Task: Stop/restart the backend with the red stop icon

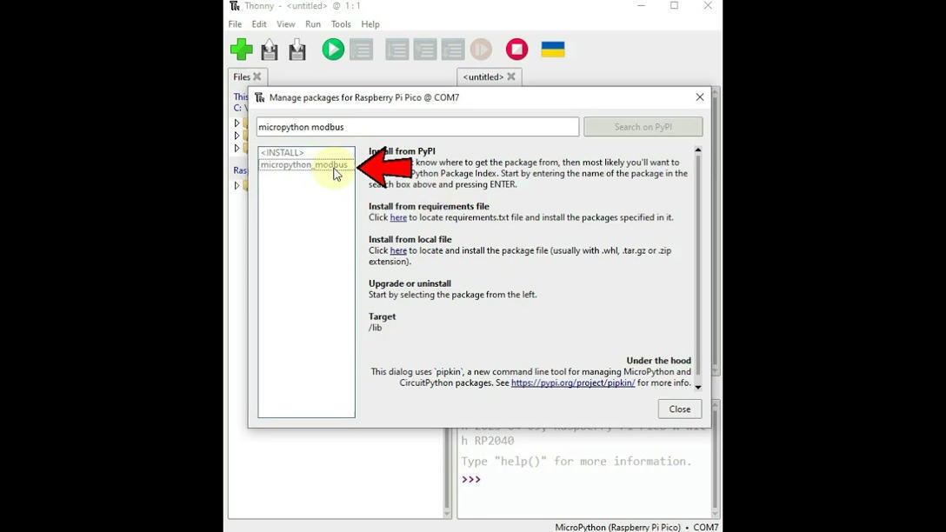Action: [x=516, y=50]
